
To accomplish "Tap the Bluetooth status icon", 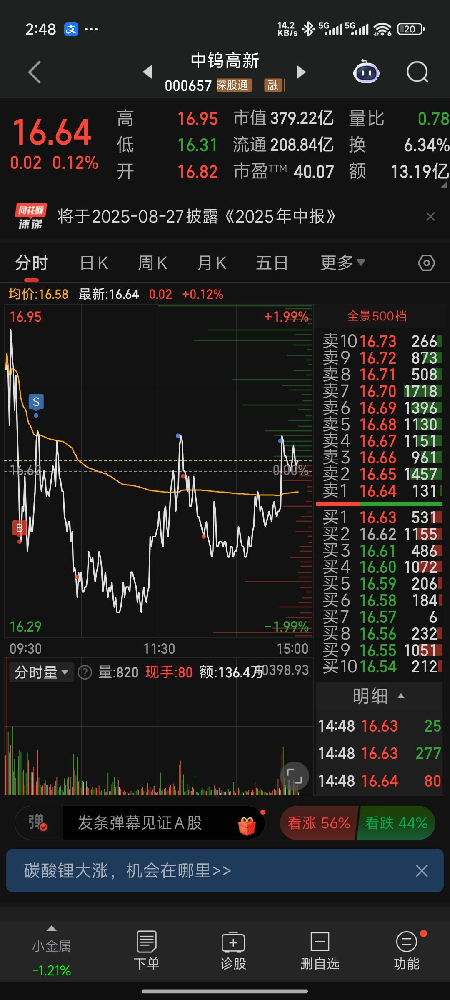I will [308, 29].
